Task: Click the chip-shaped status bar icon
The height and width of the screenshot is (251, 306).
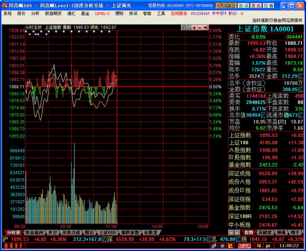Action: pyautogui.click(x=222, y=246)
